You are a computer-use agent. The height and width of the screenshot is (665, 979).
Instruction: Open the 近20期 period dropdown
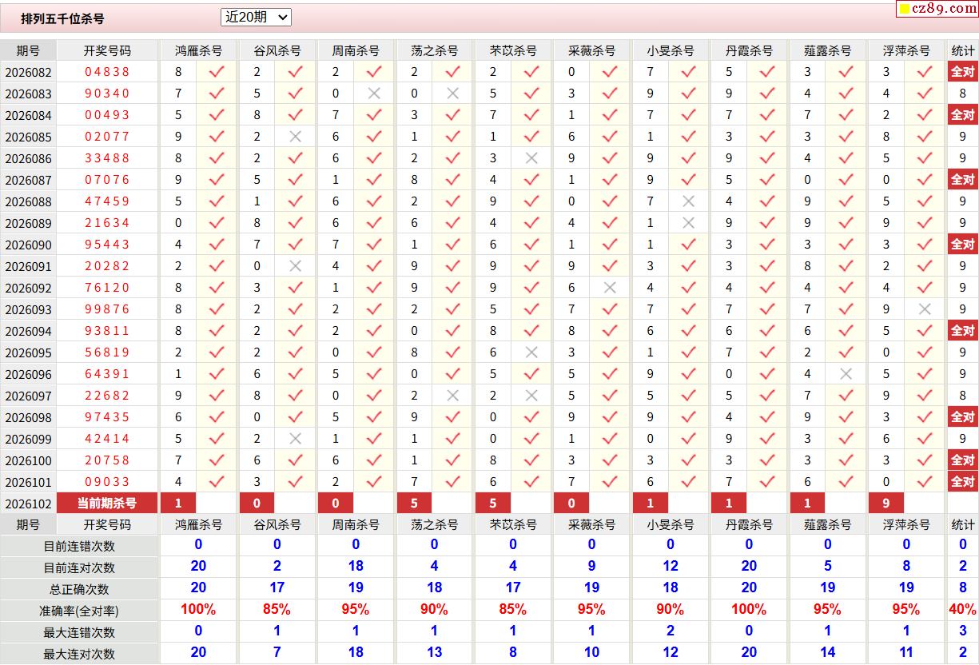[x=256, y=17]
